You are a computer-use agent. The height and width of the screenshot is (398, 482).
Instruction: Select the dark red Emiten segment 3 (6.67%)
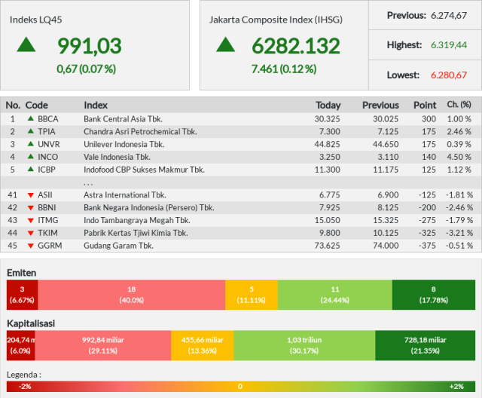tap(22, 295)
